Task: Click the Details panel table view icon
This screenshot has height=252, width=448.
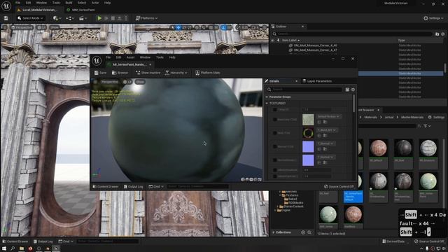Action: coord(347,90)
